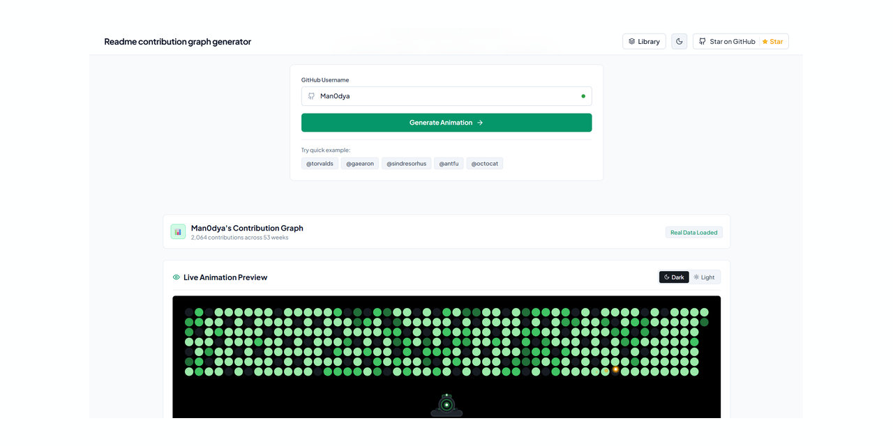Click the Readme contribution graph generator title
This screenshot has height=446, width=893.
pyautogui.click(x=177, y=42)
